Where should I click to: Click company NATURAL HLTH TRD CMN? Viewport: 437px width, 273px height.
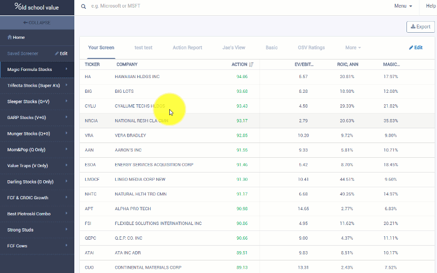[x=141, y=194]
